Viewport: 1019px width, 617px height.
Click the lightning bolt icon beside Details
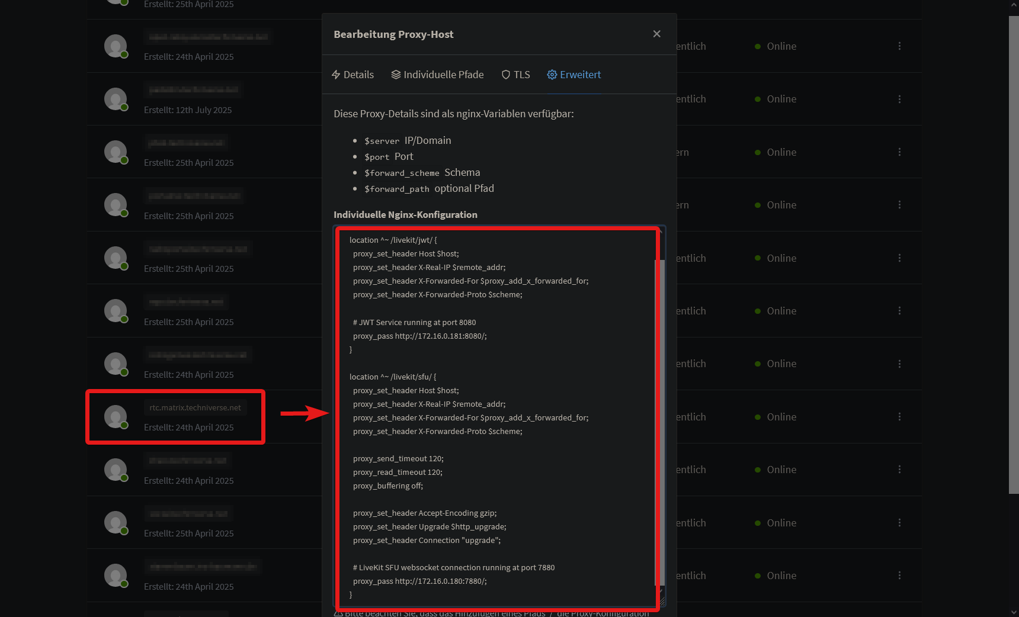coord(336,75)
